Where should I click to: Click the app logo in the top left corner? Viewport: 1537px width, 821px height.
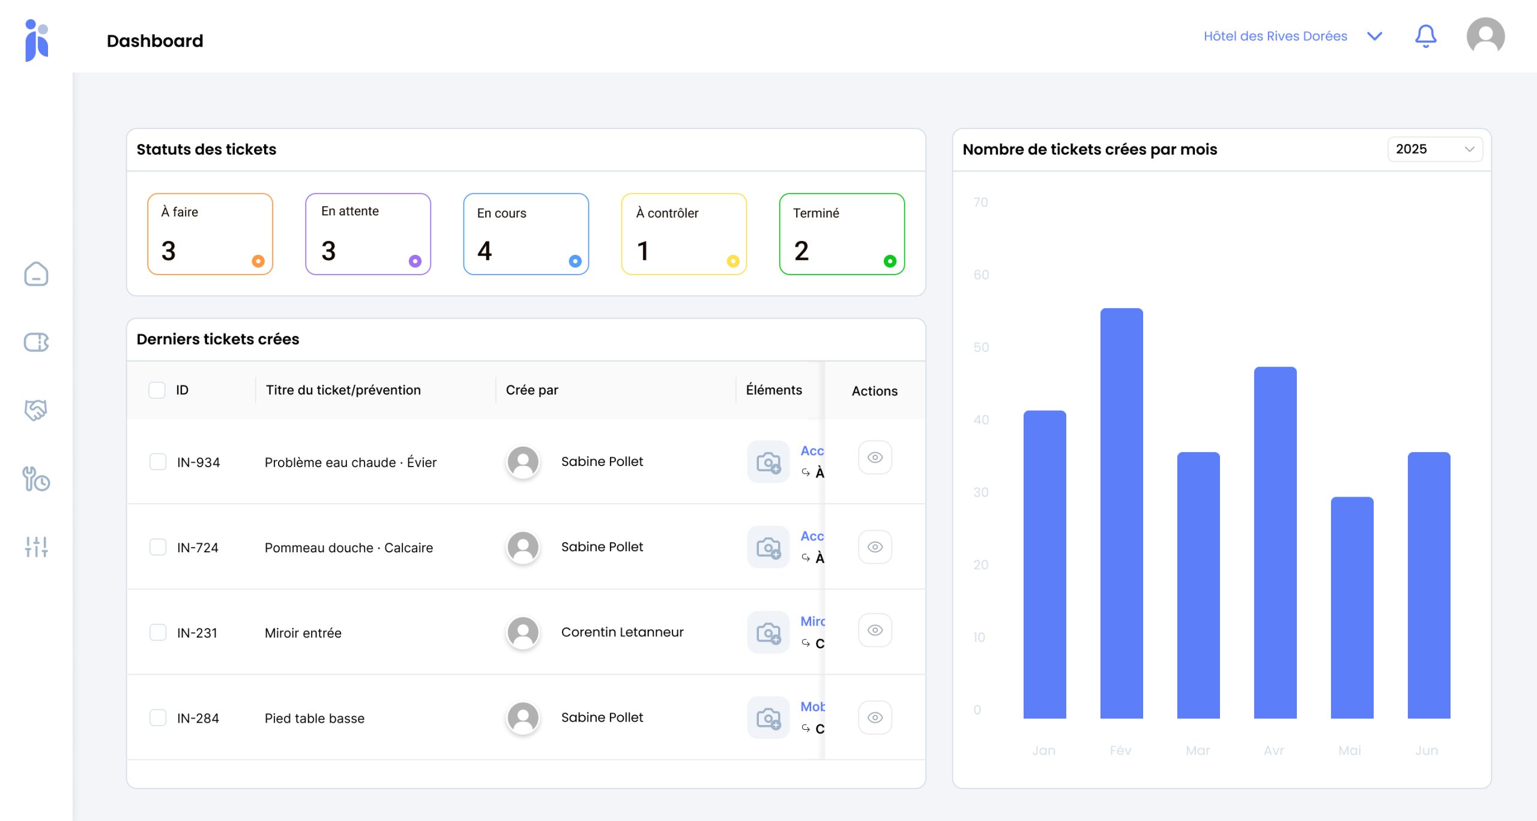tap(36, 40)
